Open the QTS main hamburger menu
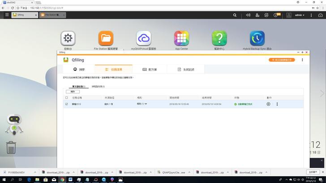326x183 pixels. (6, 15)
